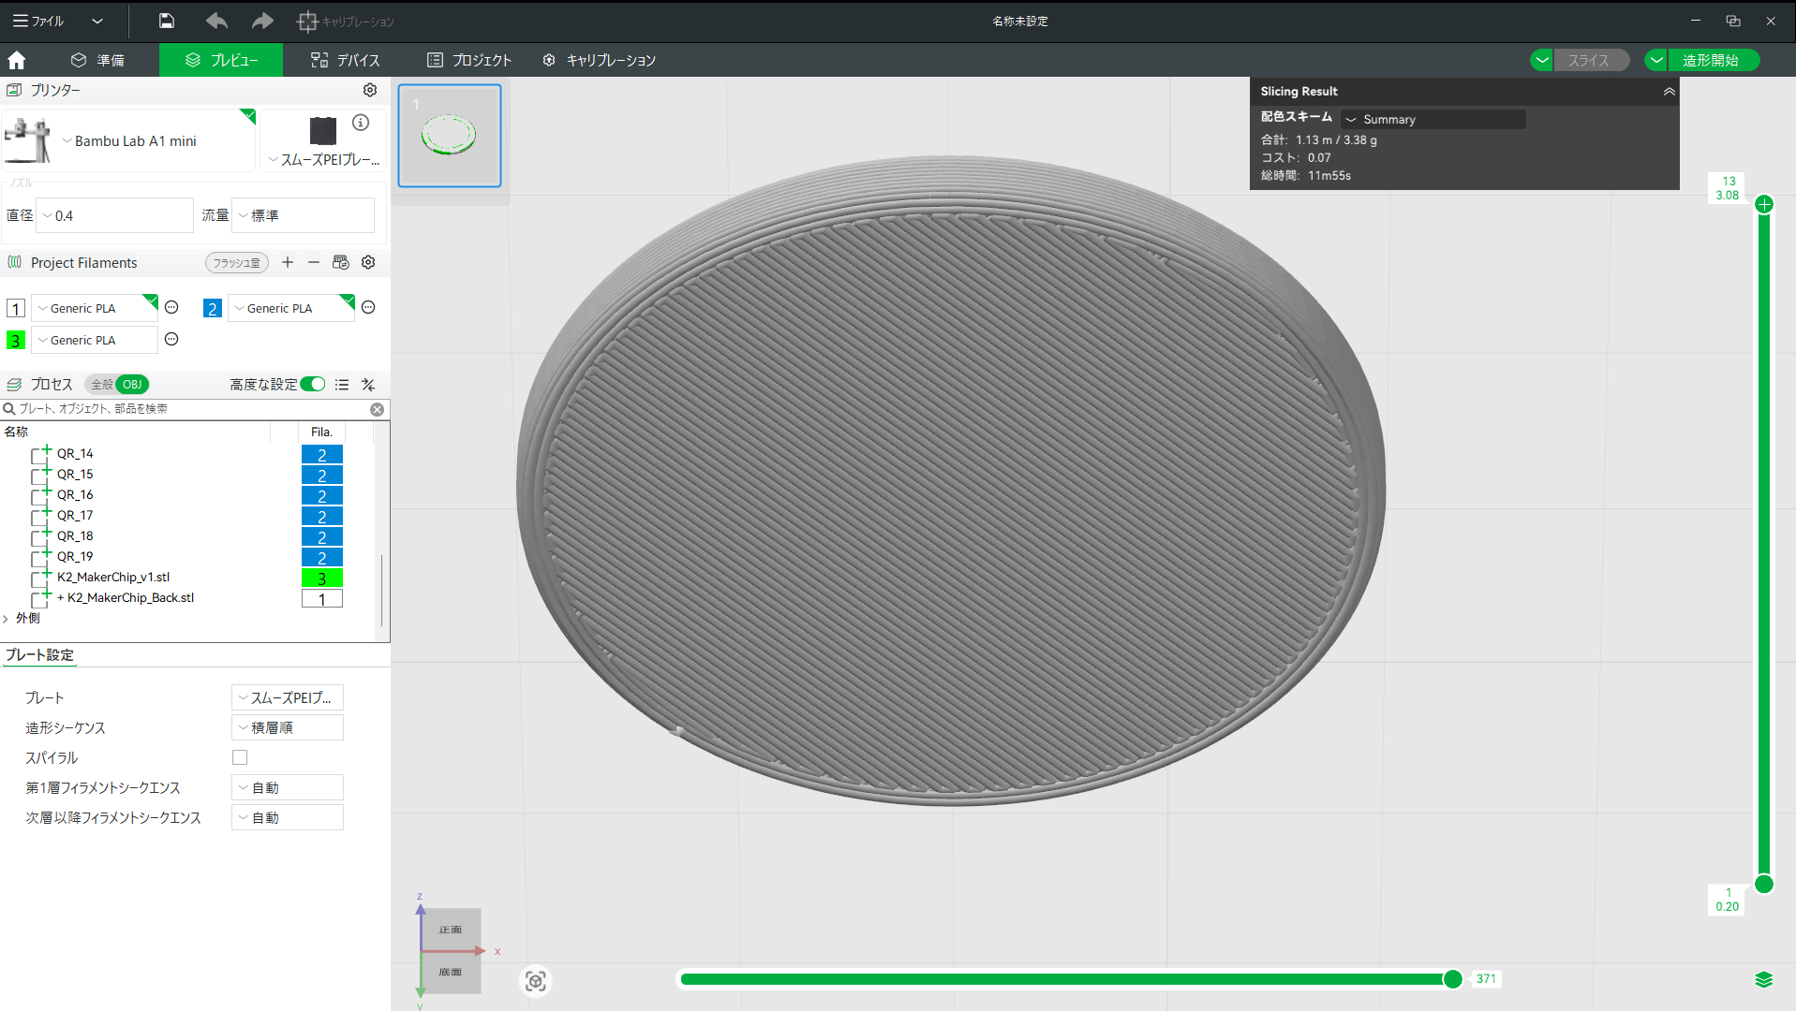
Task: Click the save icon in title bar
Action: [x=167, y=21]
